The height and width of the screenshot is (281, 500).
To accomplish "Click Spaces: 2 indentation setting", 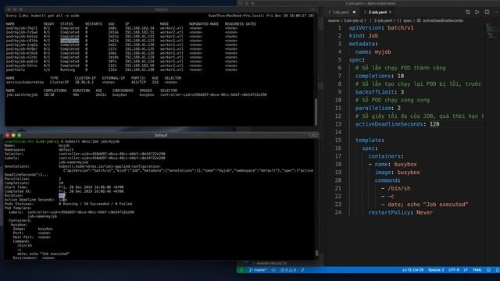I will (x=436, y=270).
